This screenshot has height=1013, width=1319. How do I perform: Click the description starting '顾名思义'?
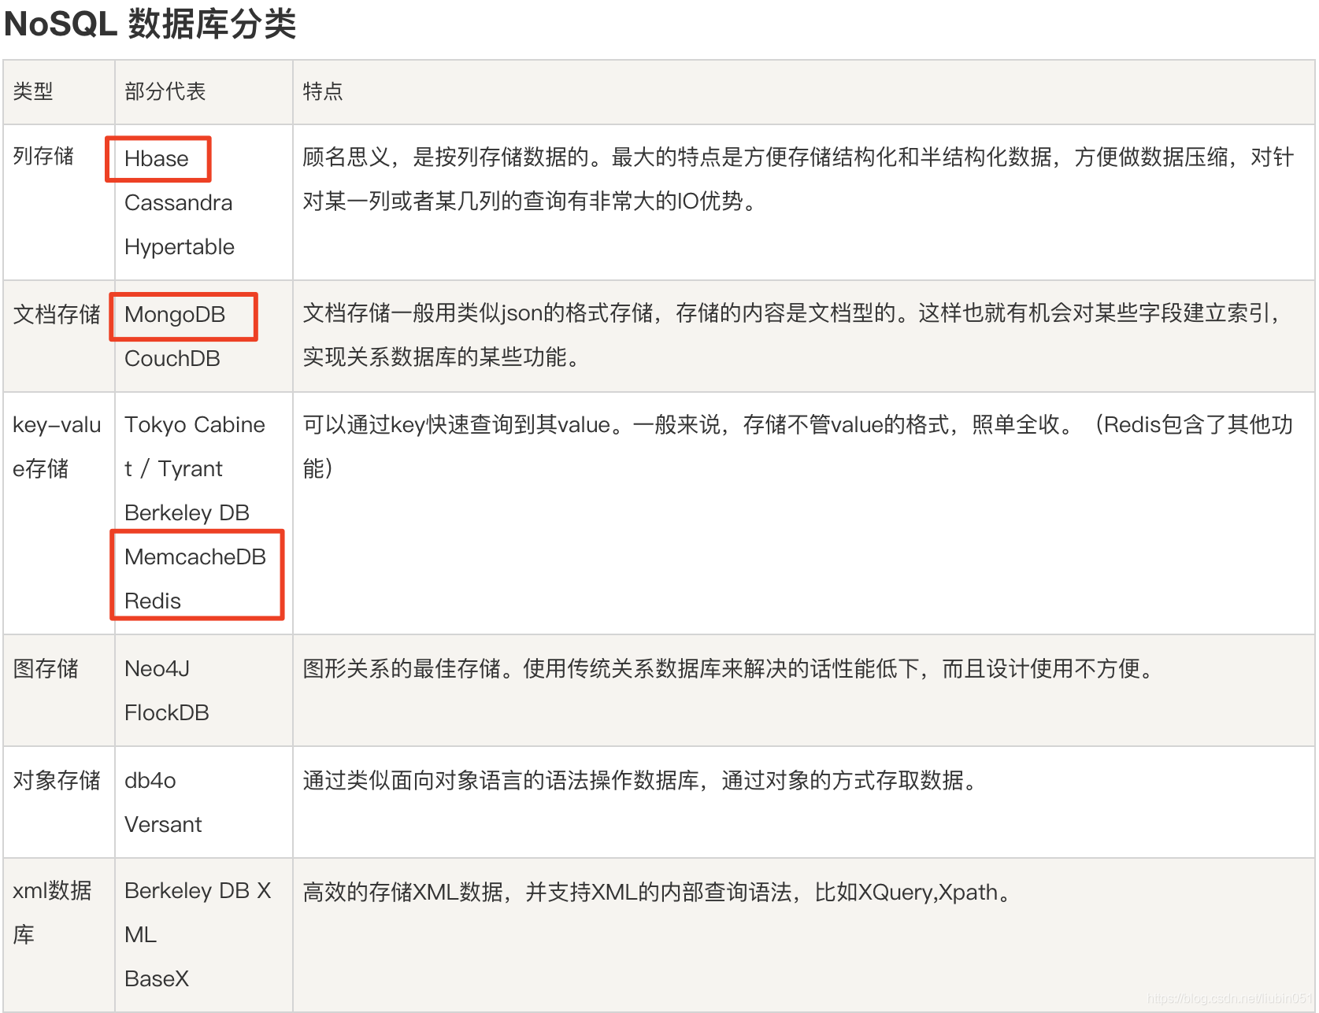[x=798, y=179]
